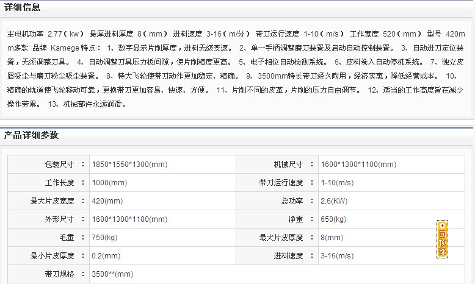The height and width of the screenshot is (284, 475).
Task: Click the 3500**(mm) band knife spec value
Action: pos(112,274)
